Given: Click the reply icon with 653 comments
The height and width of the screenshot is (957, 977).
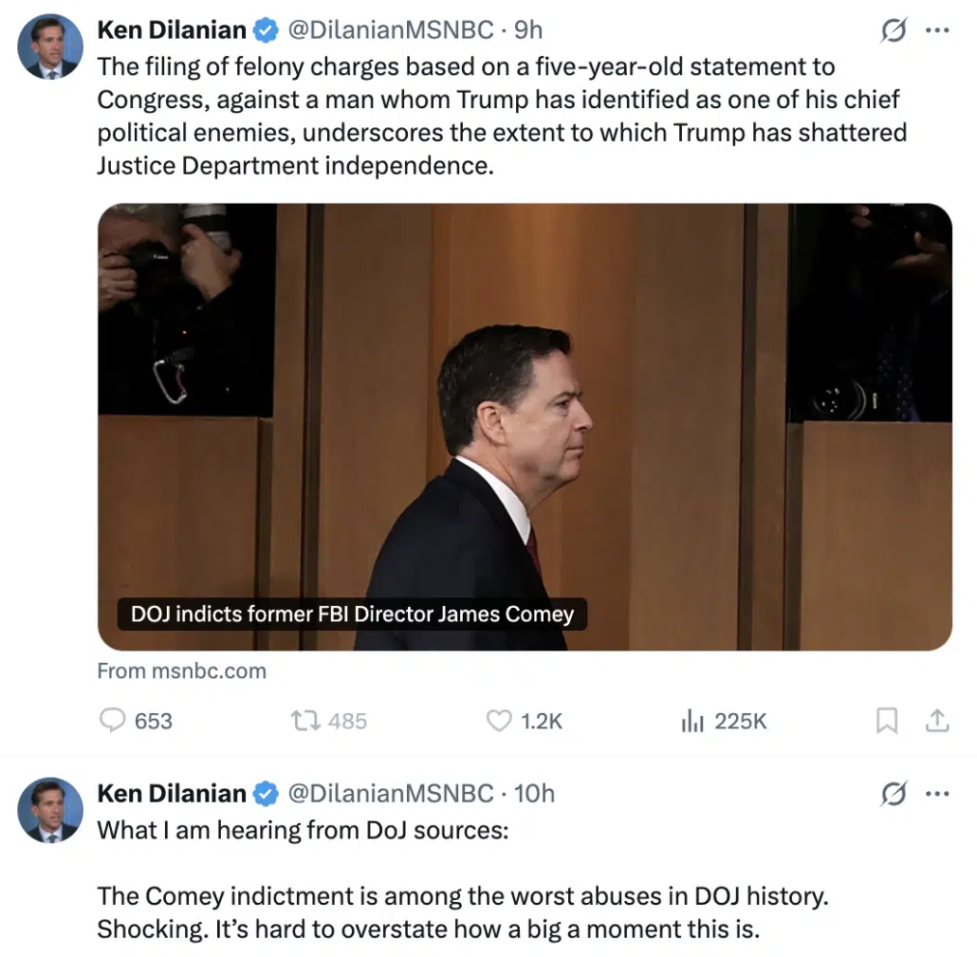Looking at the screenshot, I should pos(113,721).
